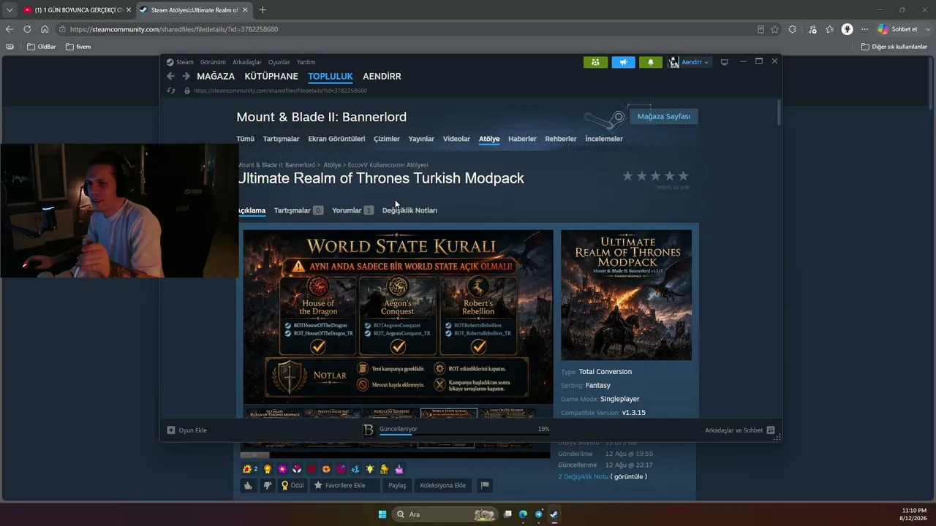Open Edge media control icon

coord(812,29)
